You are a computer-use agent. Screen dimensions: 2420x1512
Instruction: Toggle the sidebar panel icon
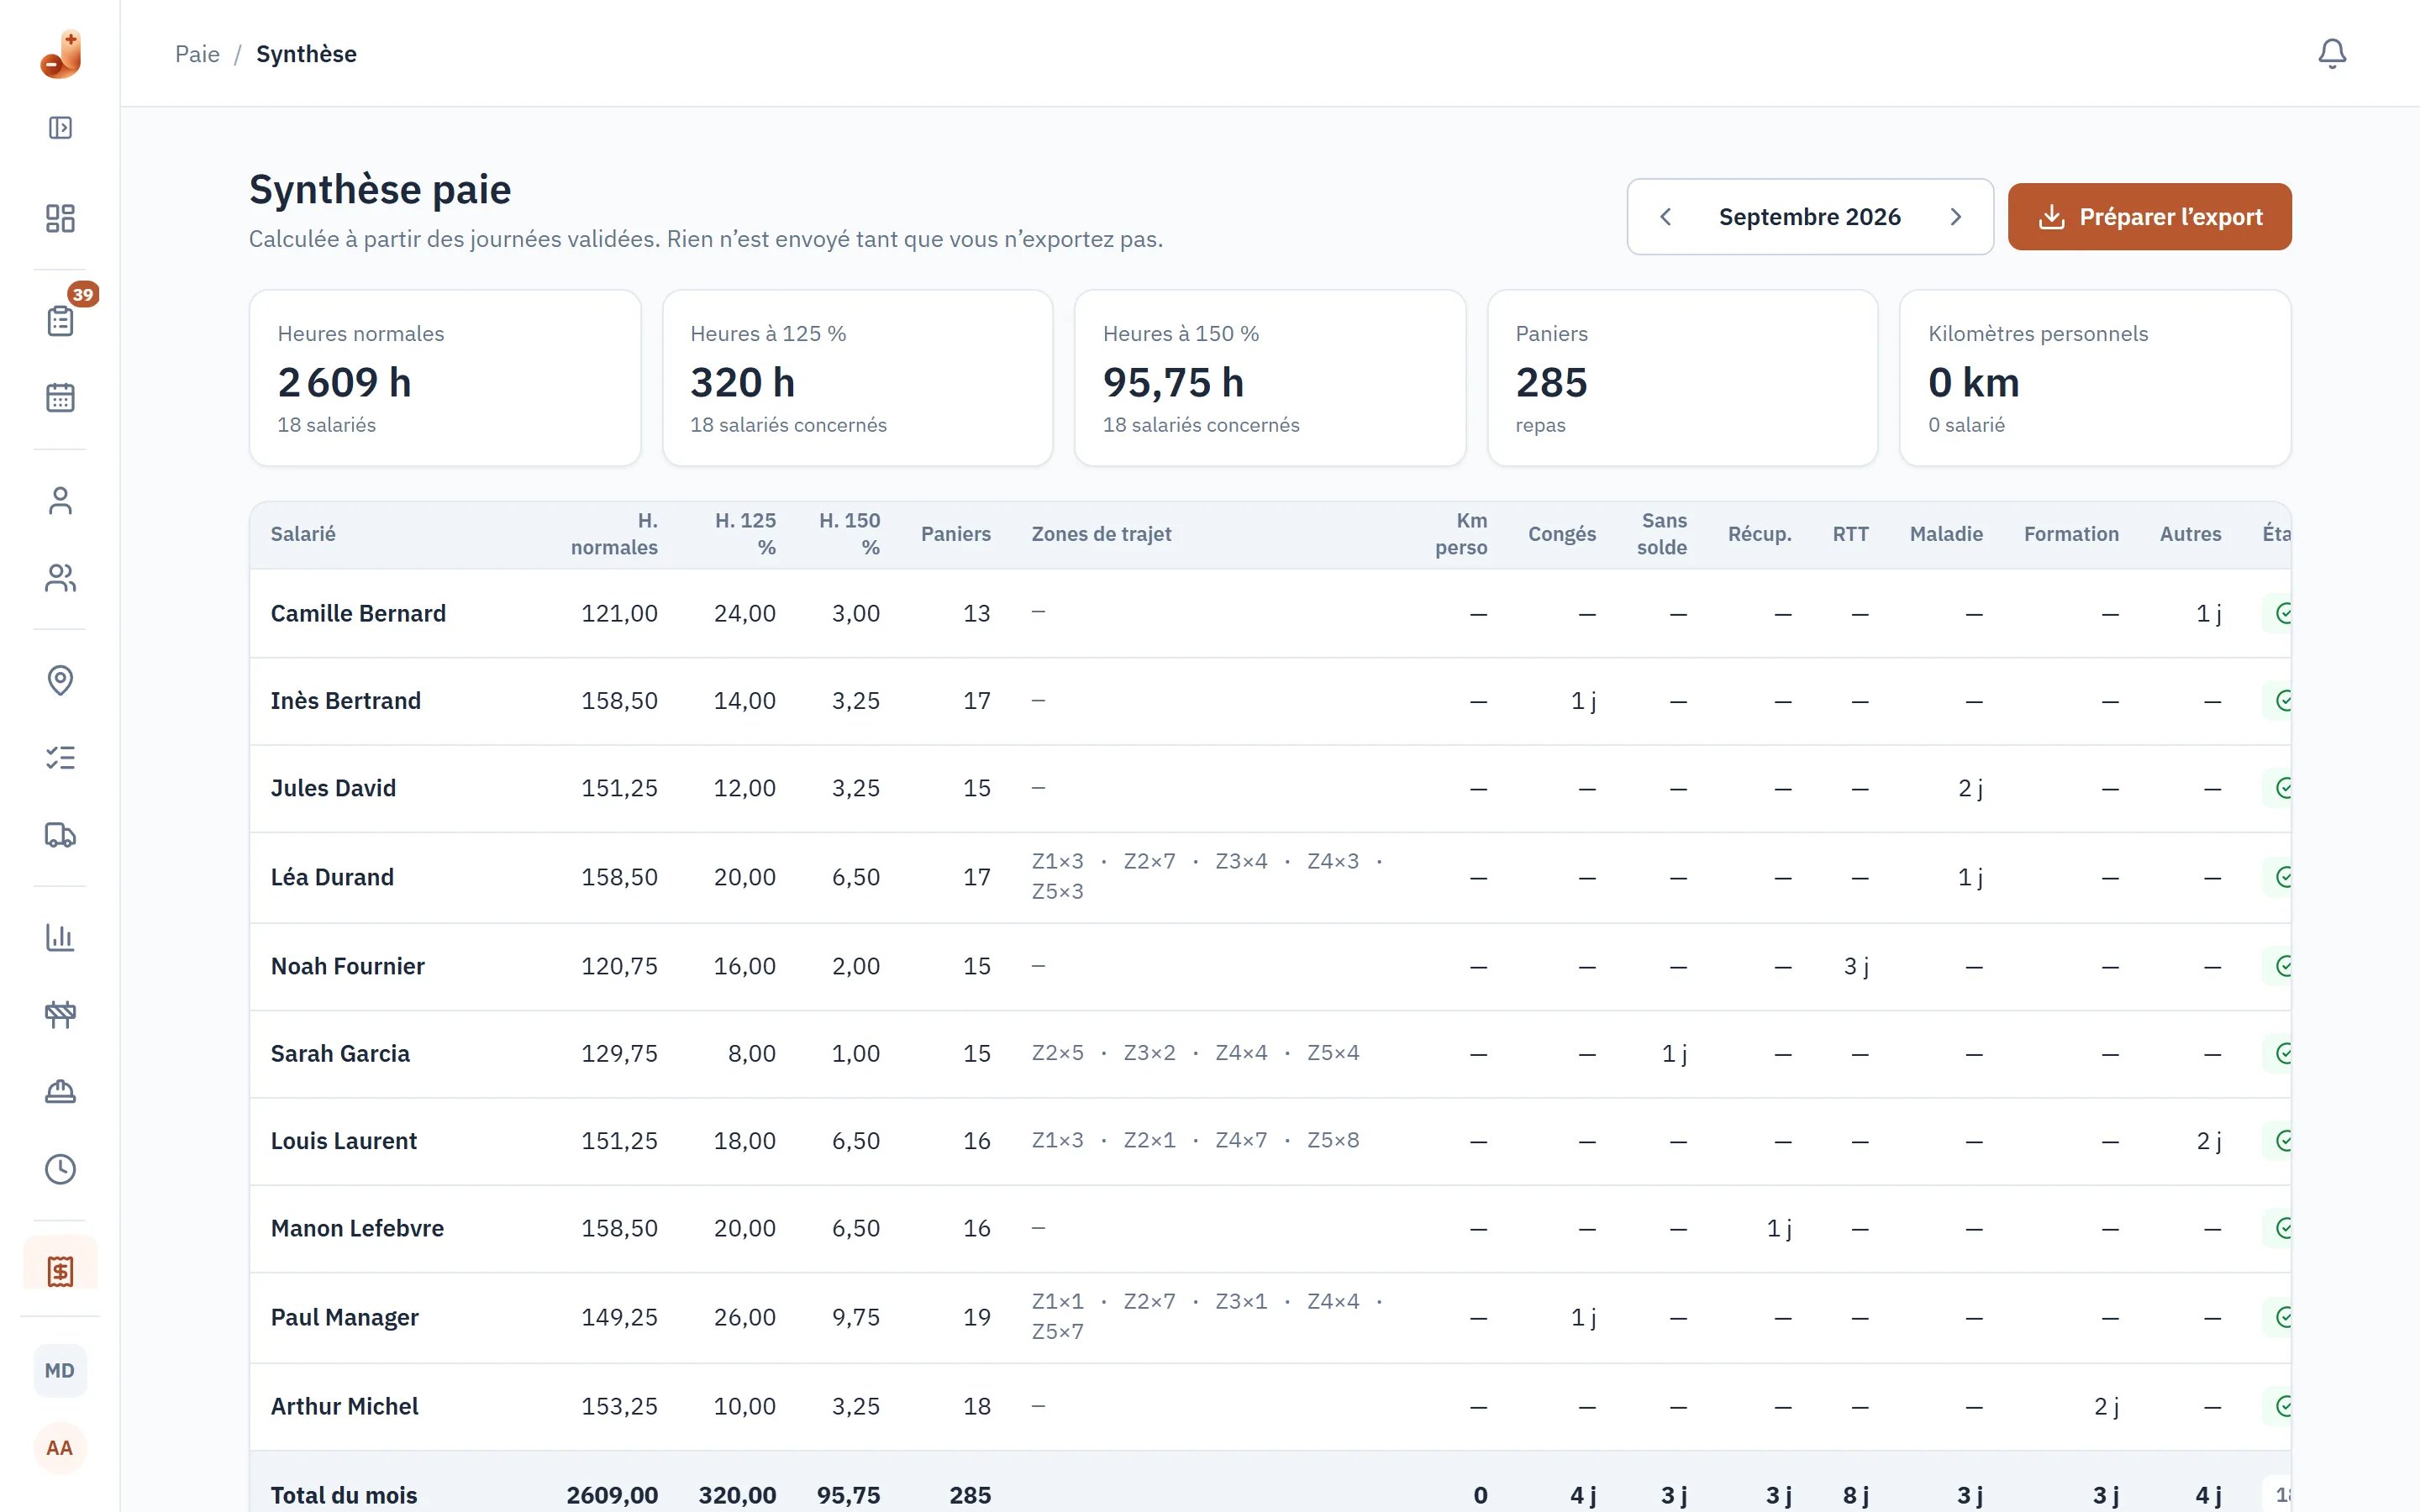tap(60, 128)
